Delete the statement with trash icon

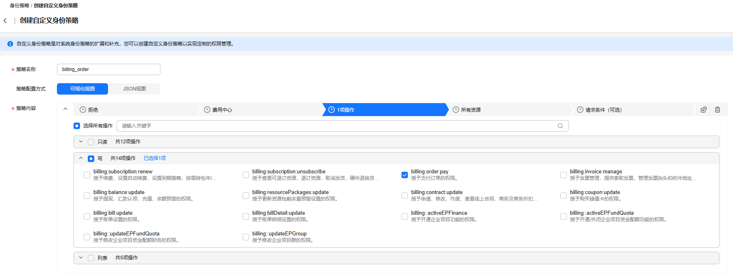[718, 110]
